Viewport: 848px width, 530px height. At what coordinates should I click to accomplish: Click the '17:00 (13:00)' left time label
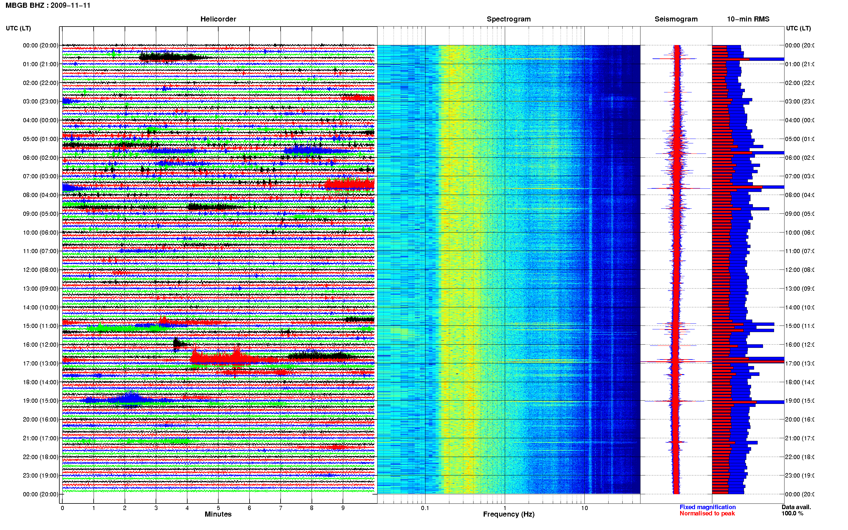point(41,363)
